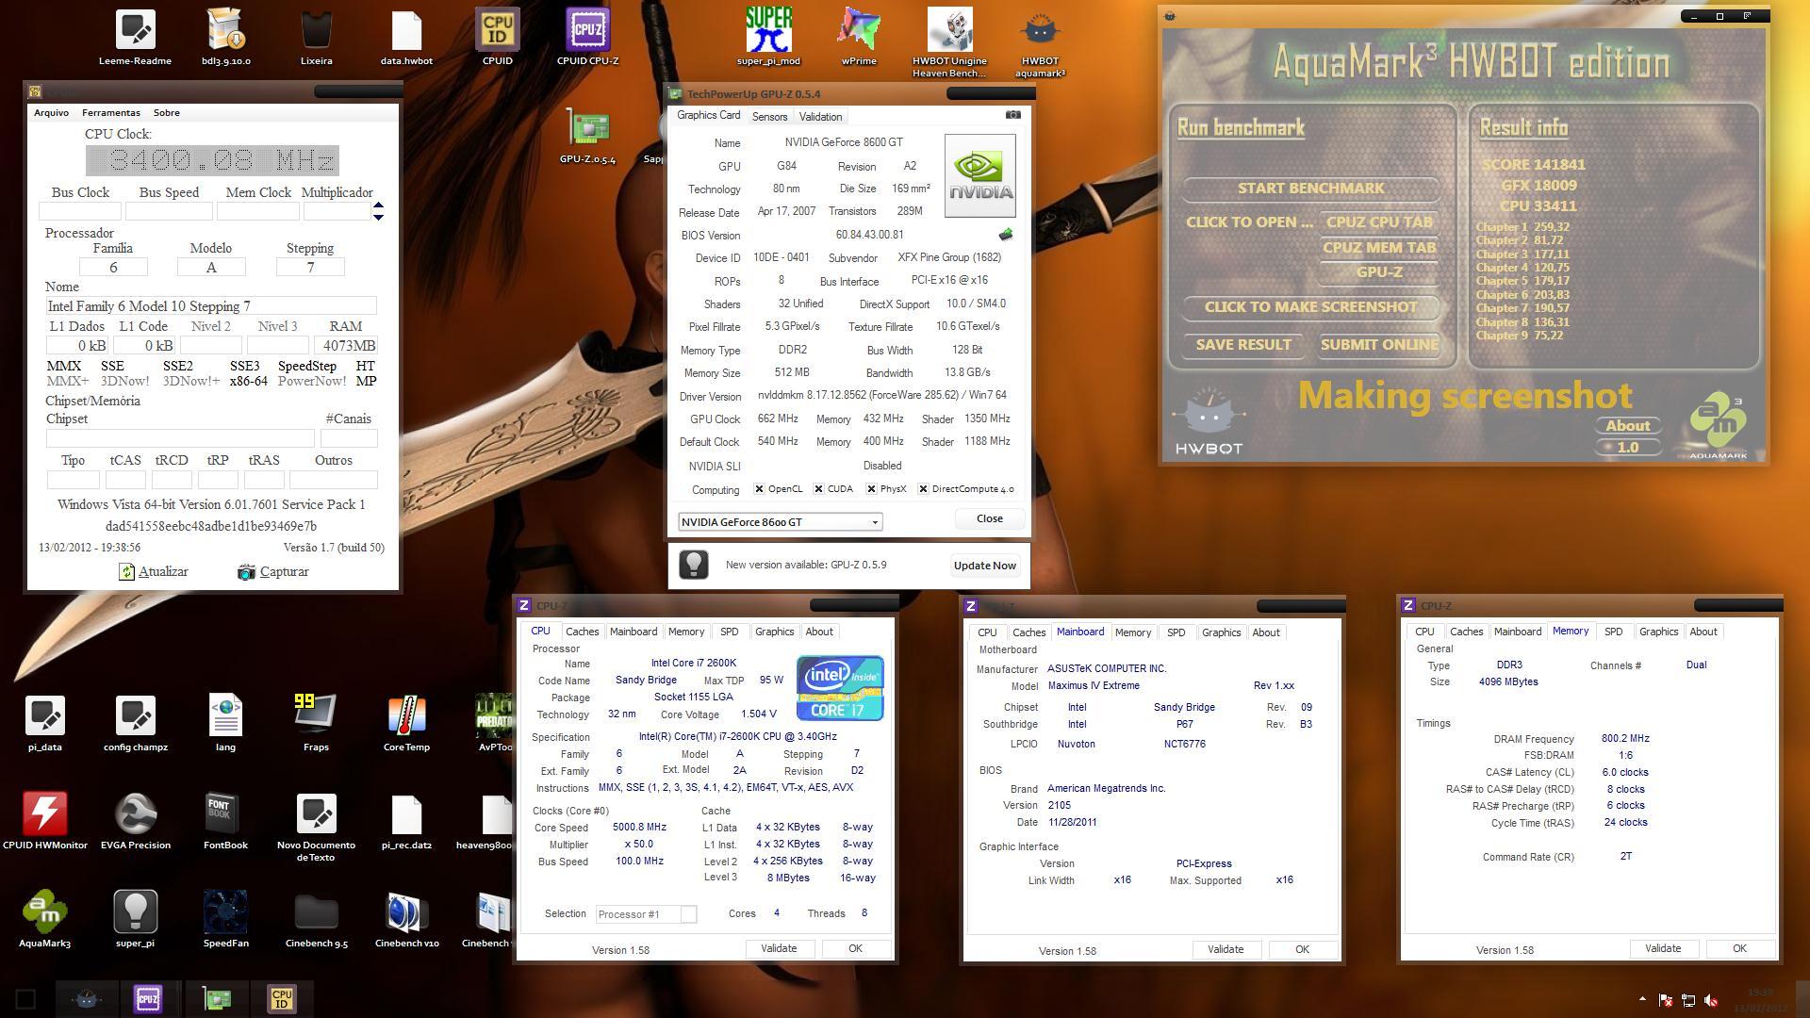1810x1018 pixels.
Task: Launch Core Temp from the desktop
Action: pyautogui.click(x=406, y=724)
